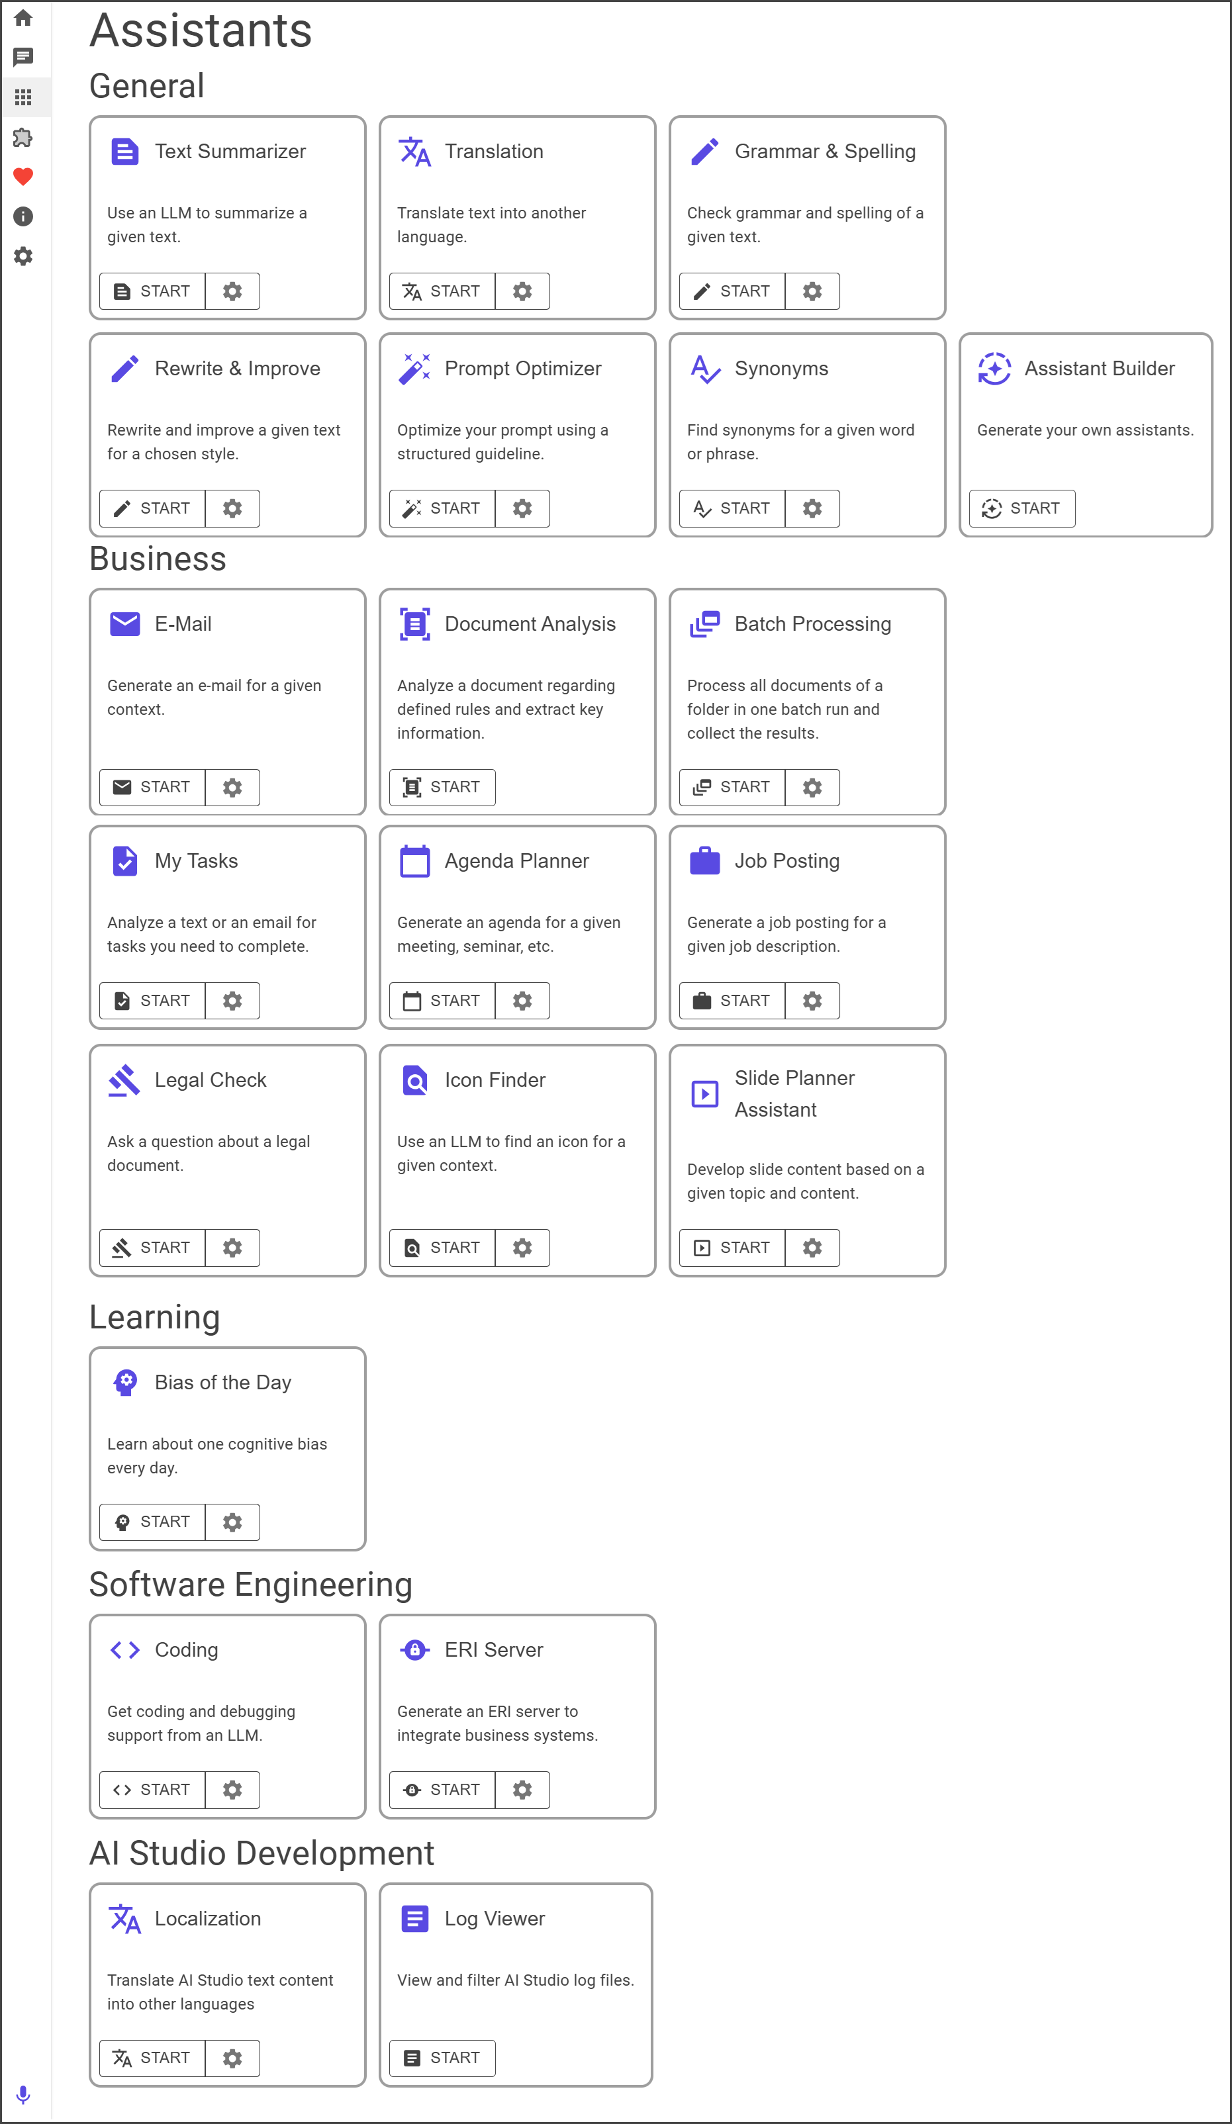Open settings gear for Rewrite & Improve
Image resolution: width=1232 pixels, height=2124 pixels.
click(233, 508)
